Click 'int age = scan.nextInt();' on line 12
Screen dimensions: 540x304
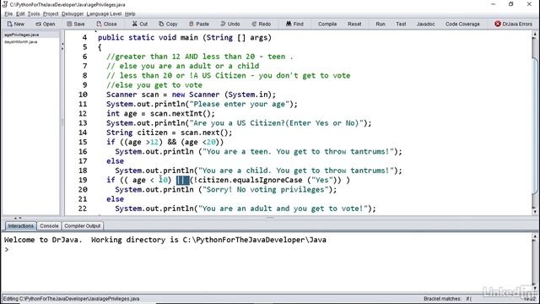(x=160, y=113)
